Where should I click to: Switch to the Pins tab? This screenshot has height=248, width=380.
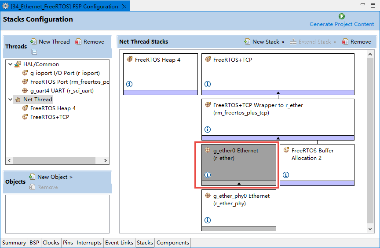coord(68,243)
